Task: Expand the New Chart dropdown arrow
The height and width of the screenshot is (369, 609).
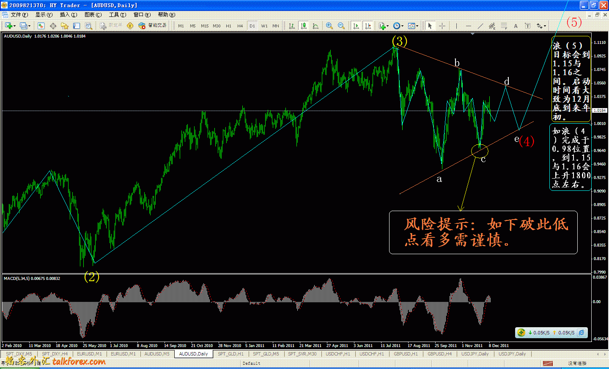Action: click(14, 26)
